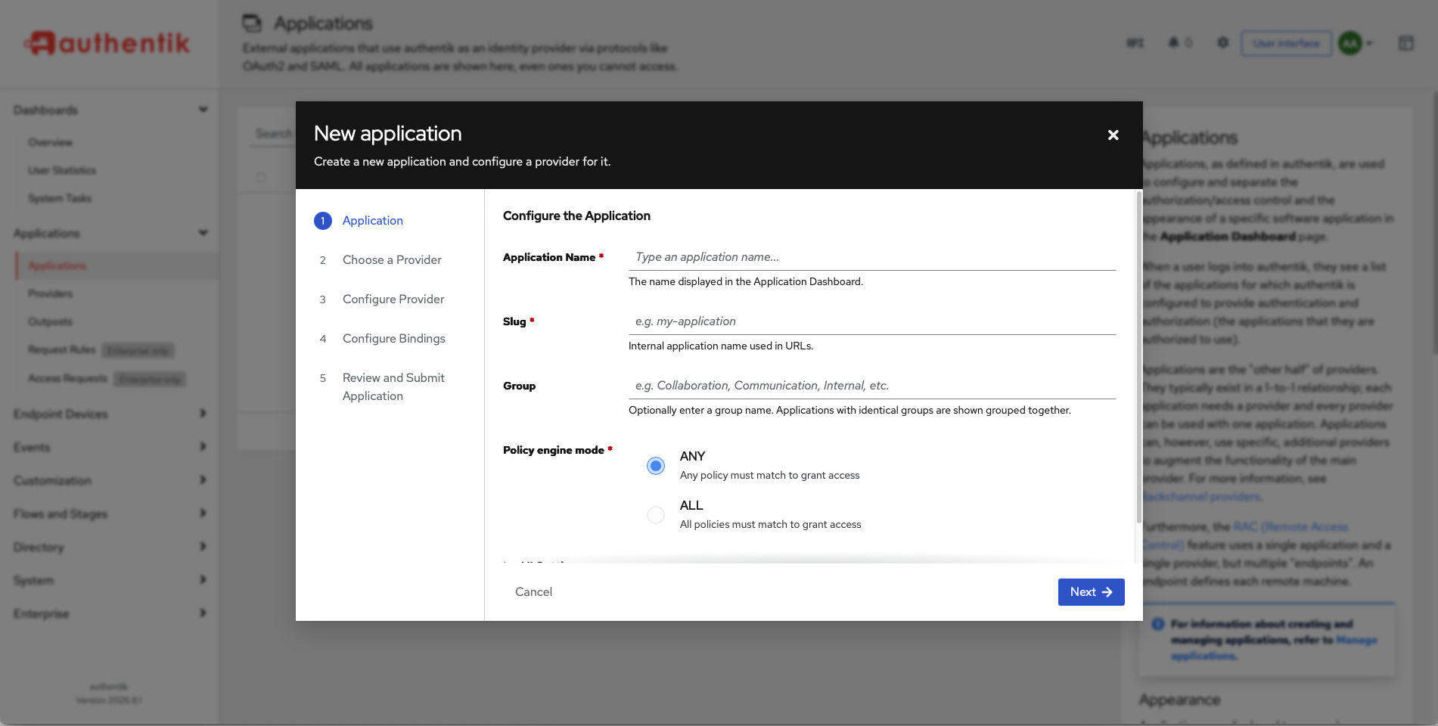Click the authentik logo
The width and height of the screenshot is (1438, 726).
pos(107,43)
